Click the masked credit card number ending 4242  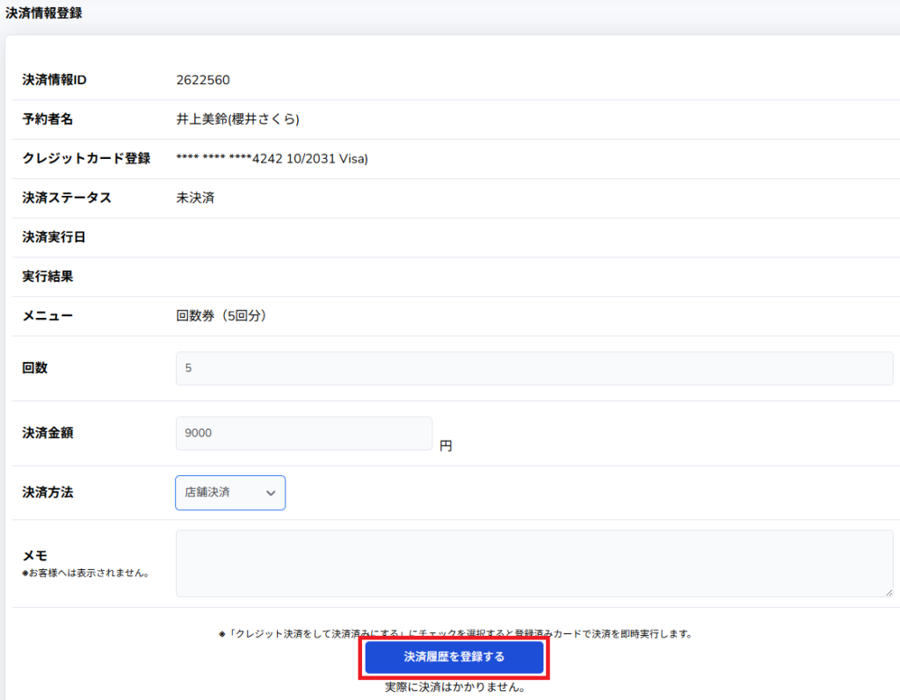(x=272, y=159)
